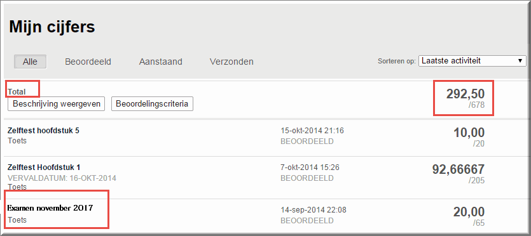Show the Verzonden tab
The width and height of the screenshot is (531, 236).
point(231,62)
